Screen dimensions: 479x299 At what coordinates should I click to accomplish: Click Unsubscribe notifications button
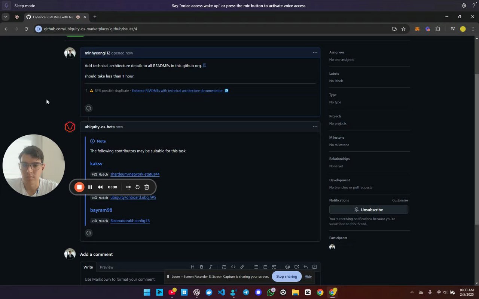pos(369,210)
